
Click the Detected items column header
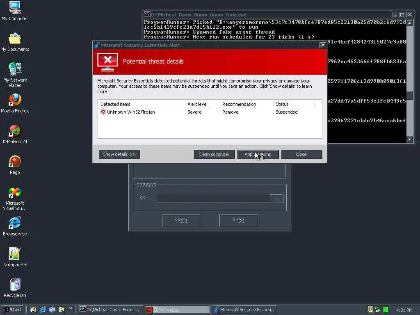[x=142, y=104]
